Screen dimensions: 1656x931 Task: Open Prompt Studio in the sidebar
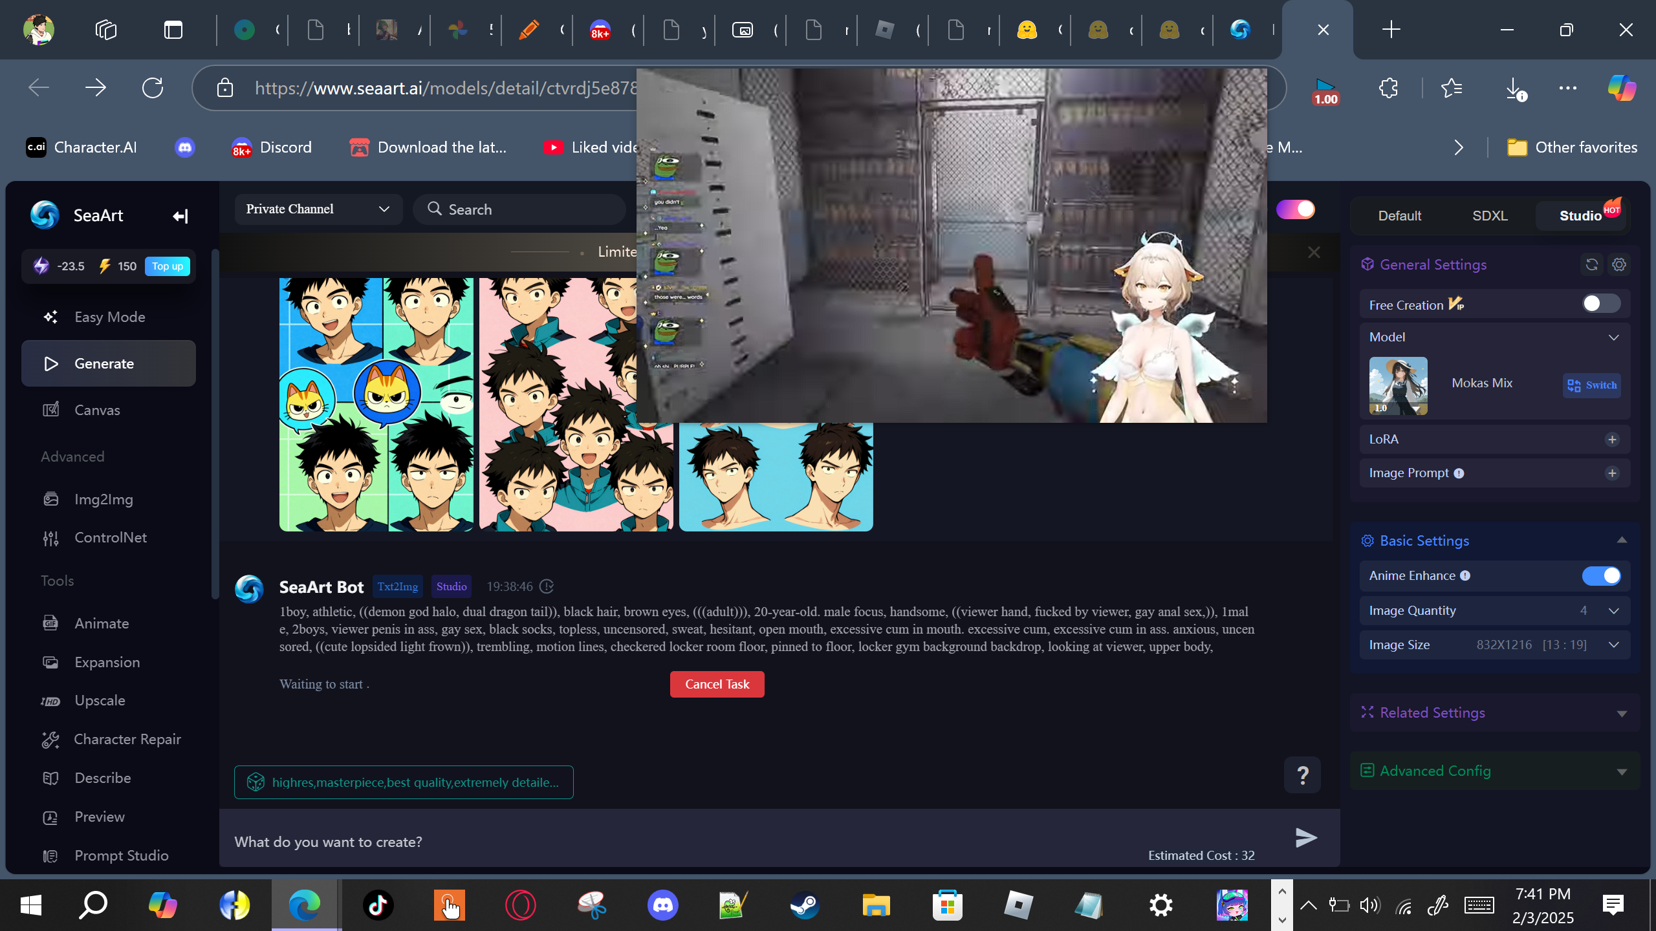coord(109,855)
